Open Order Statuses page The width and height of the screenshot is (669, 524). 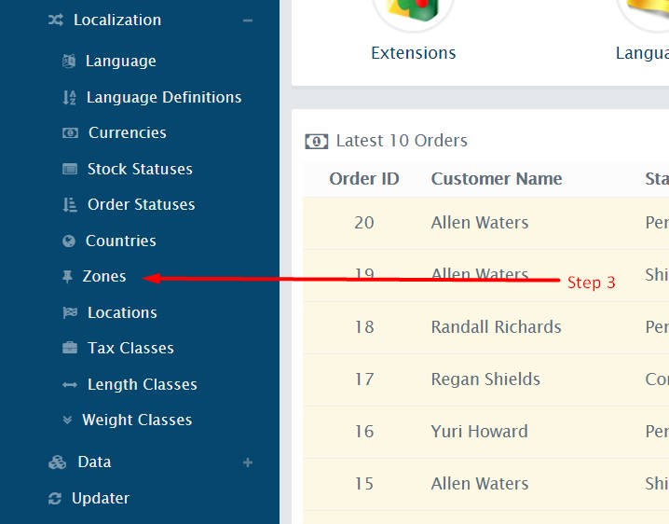[x=142, y=204]
